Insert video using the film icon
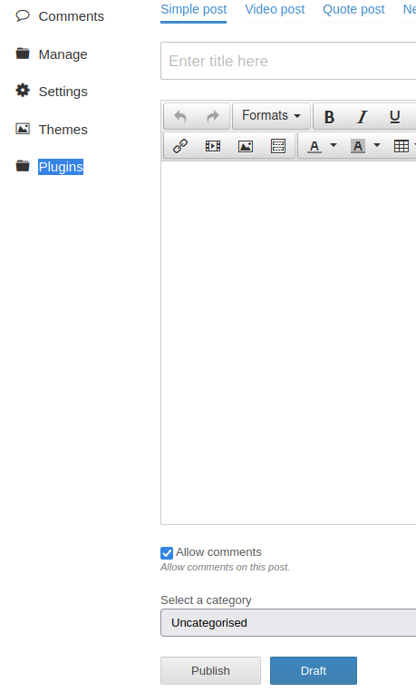This screenshot has height=692, width=416. (213, 146)
